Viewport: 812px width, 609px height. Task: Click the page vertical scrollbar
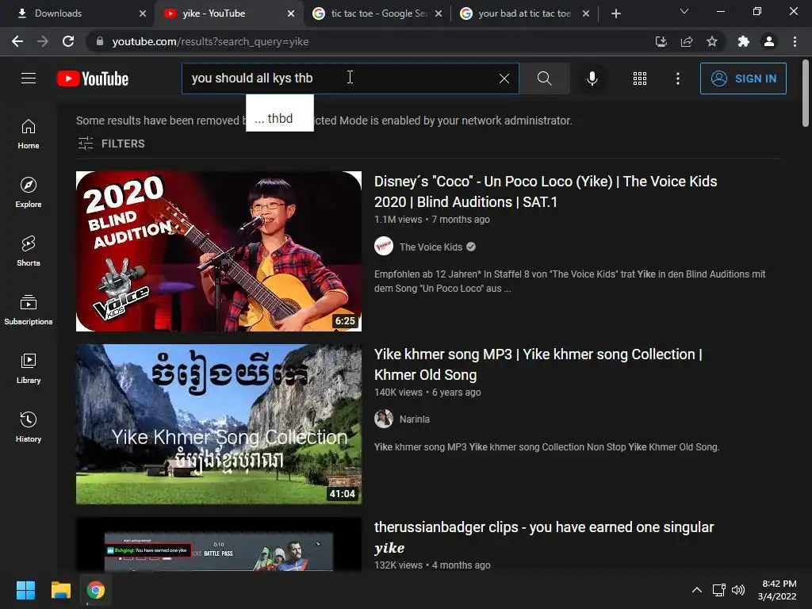click(806, 94)
